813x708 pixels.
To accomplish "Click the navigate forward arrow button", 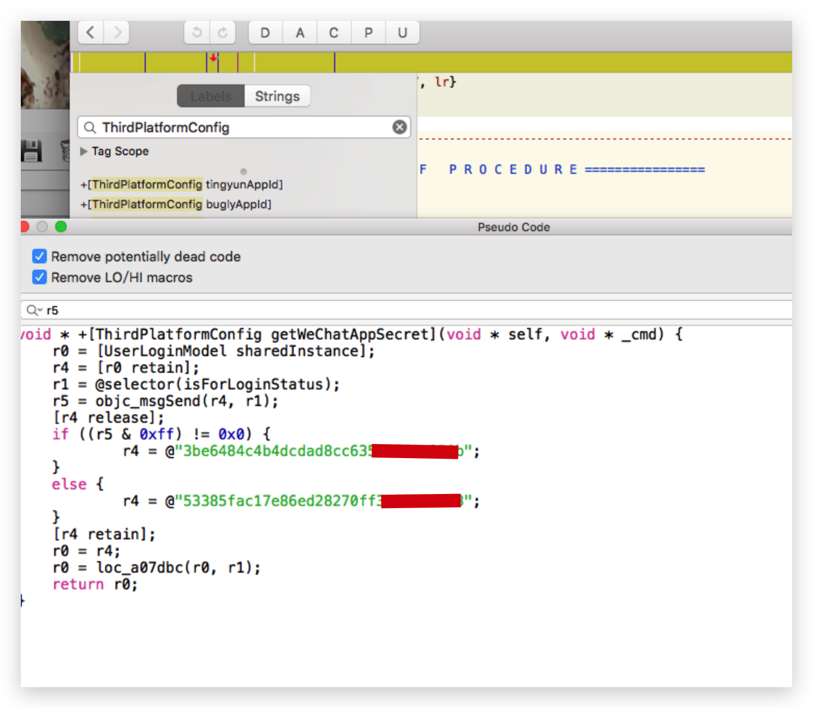I will [x=117, y=33].
